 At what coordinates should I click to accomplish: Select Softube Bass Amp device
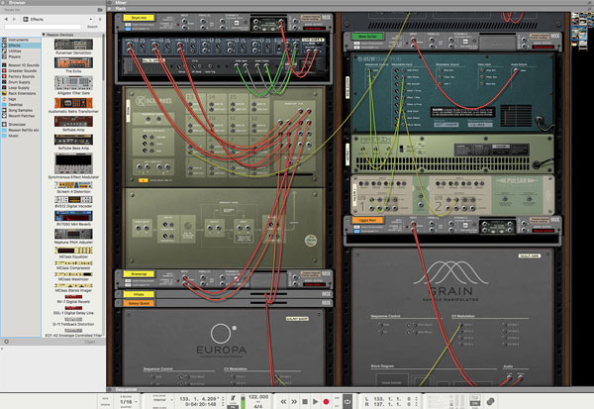coord(73,143)
